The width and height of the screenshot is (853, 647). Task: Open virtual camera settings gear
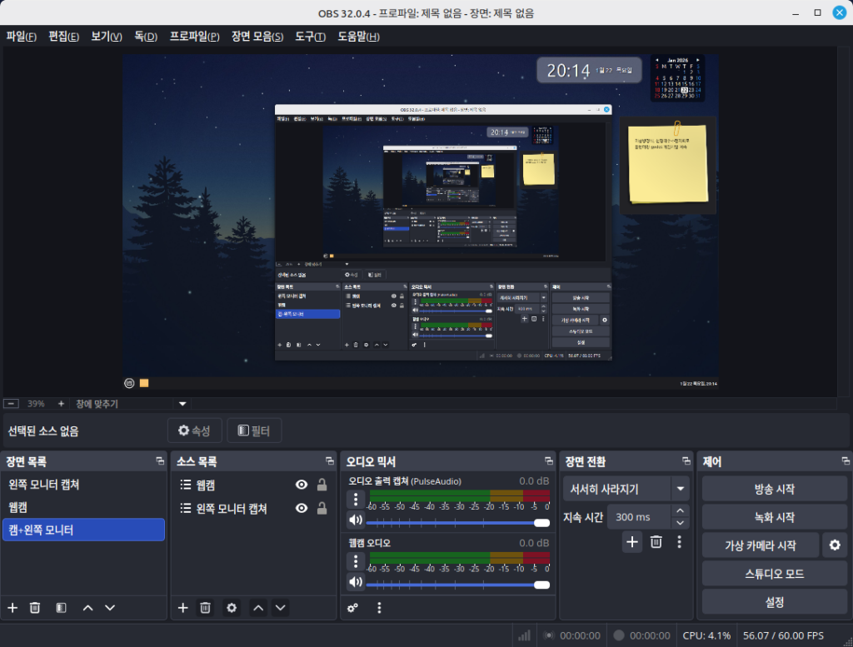(835, 545)
